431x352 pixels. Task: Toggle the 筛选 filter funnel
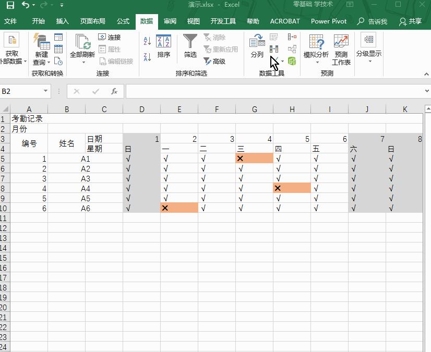click(x=190, y=46)
